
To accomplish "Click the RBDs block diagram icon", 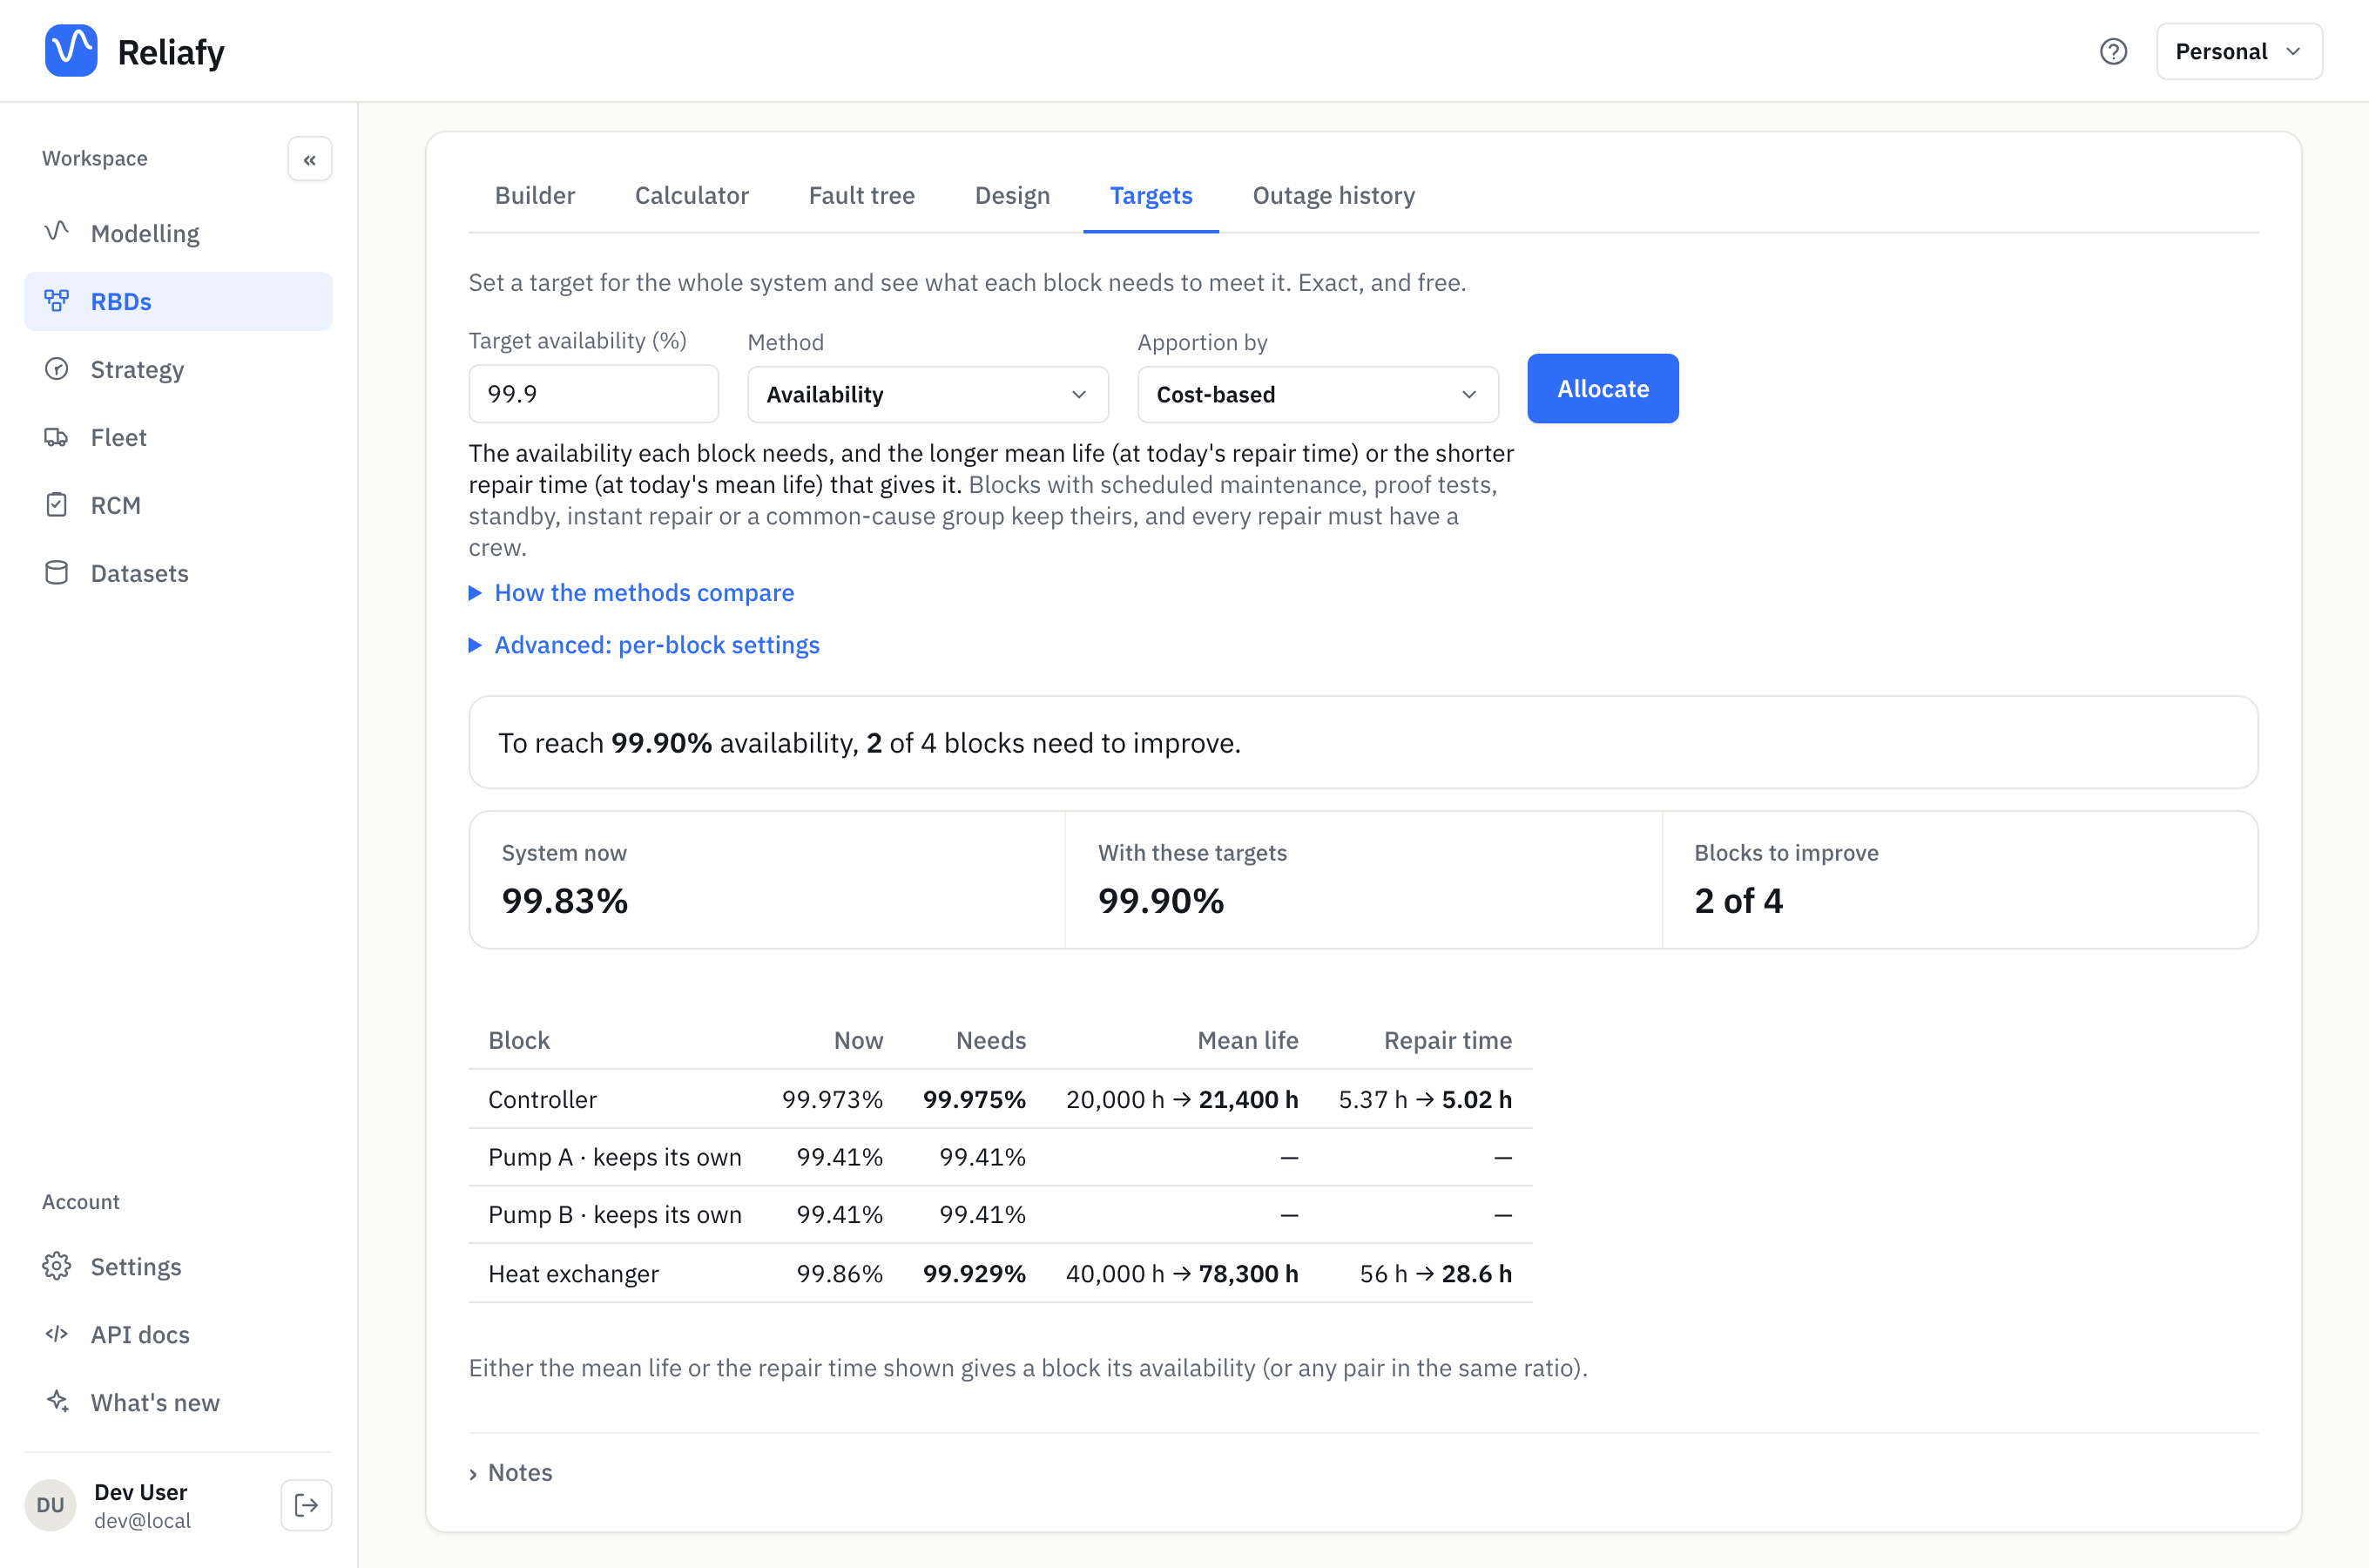I will [57, 300].
